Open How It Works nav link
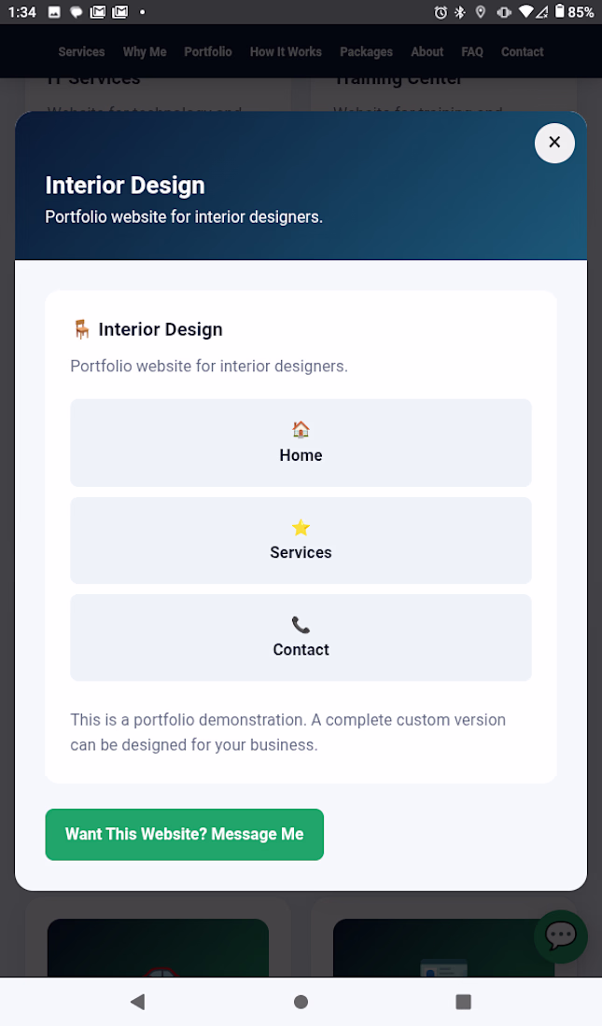602x1026 pixels. [286, 51]
